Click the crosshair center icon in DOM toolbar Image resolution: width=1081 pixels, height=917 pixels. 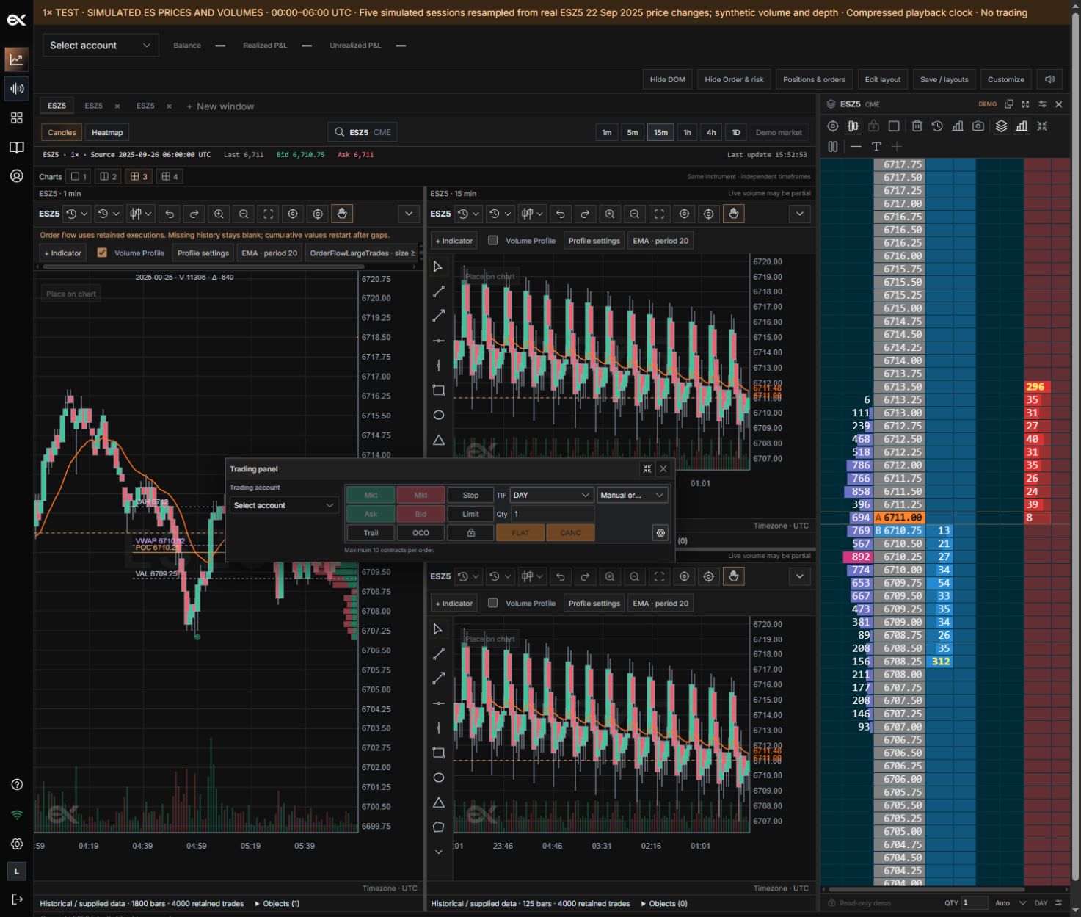pyautogui.click(x=833, y=126)
